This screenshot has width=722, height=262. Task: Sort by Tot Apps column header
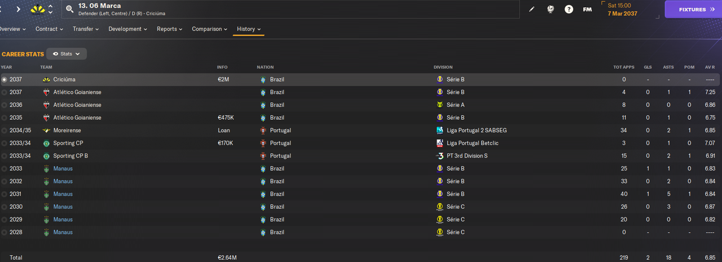(624, 67)
